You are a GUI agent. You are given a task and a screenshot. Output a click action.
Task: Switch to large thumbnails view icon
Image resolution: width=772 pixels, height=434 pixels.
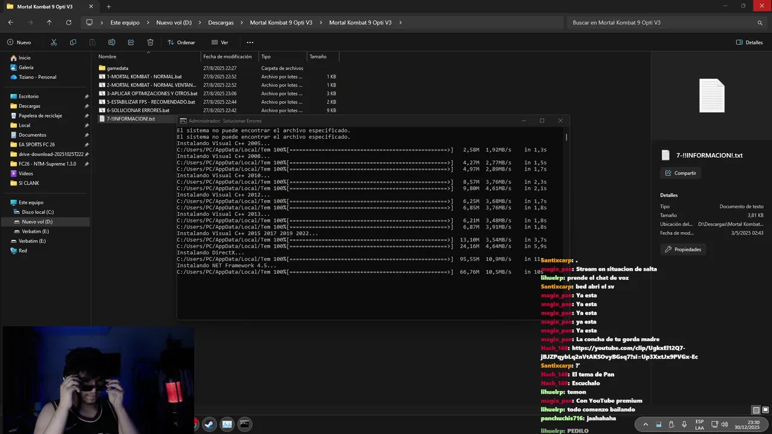pyautogui.click(x=765, y=410)
